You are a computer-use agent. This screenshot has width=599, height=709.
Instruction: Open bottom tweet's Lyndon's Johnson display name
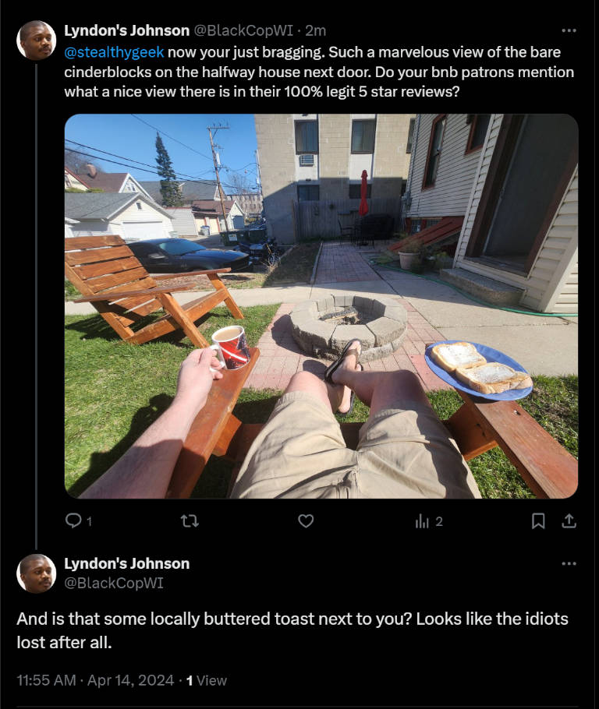tap(127, 563)
